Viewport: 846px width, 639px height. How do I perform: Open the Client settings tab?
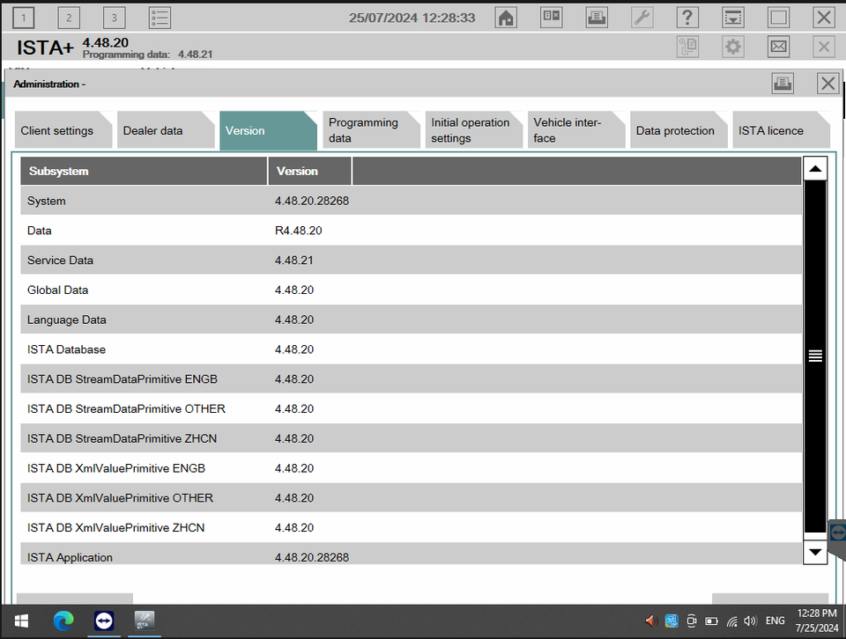pyautogui.click(x=57, y=131)
